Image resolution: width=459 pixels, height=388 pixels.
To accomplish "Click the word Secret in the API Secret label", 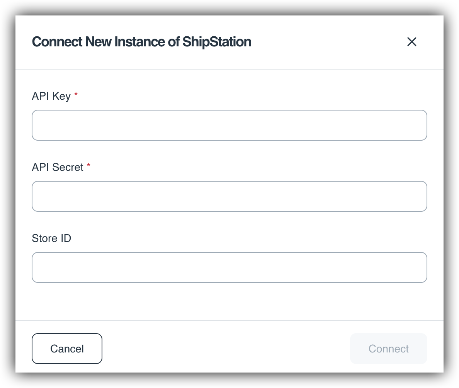I will coord(68,167).
